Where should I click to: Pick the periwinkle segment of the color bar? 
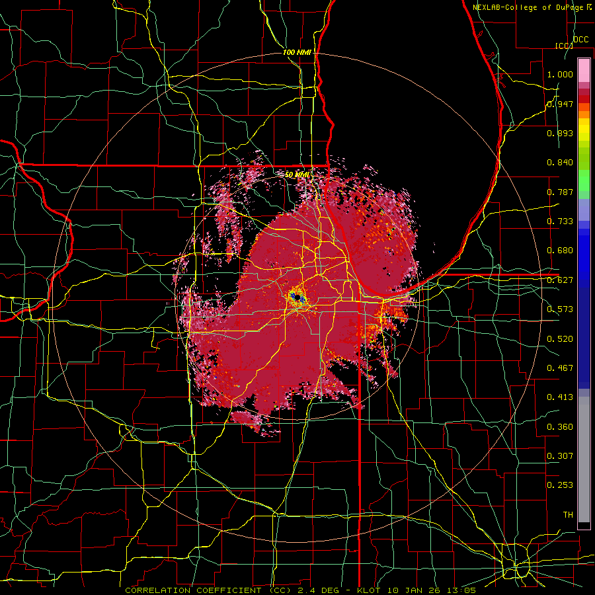point(584,210)
